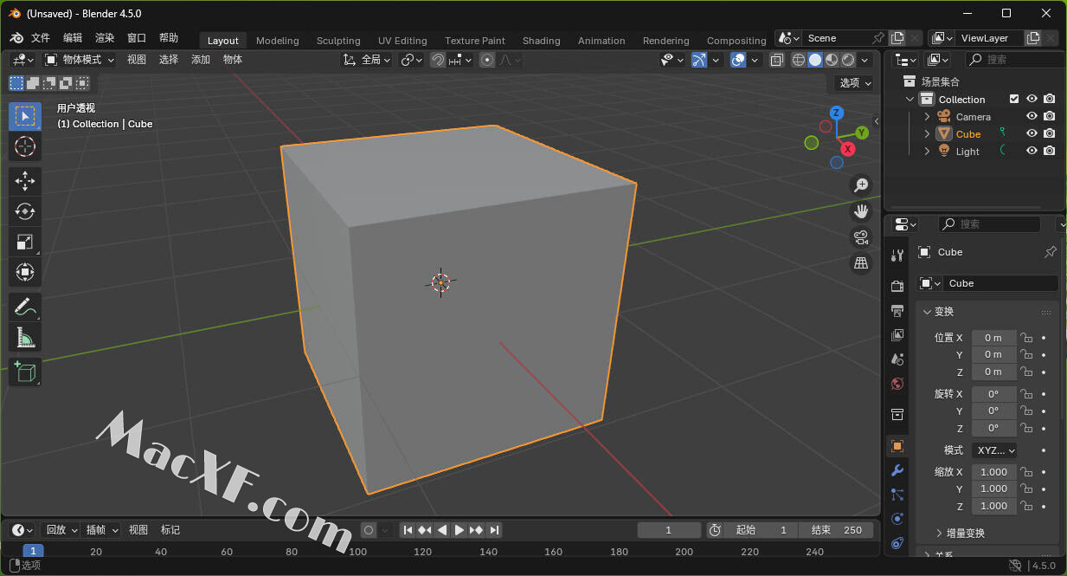Switch orthographic/perspective grid icon
This screenshot has width=1067, height=576.
coord(861,262)
